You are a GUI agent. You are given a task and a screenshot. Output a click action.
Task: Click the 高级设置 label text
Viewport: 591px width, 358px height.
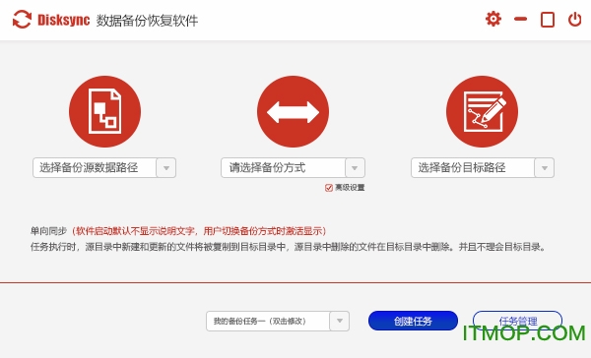tap(350, 188)
